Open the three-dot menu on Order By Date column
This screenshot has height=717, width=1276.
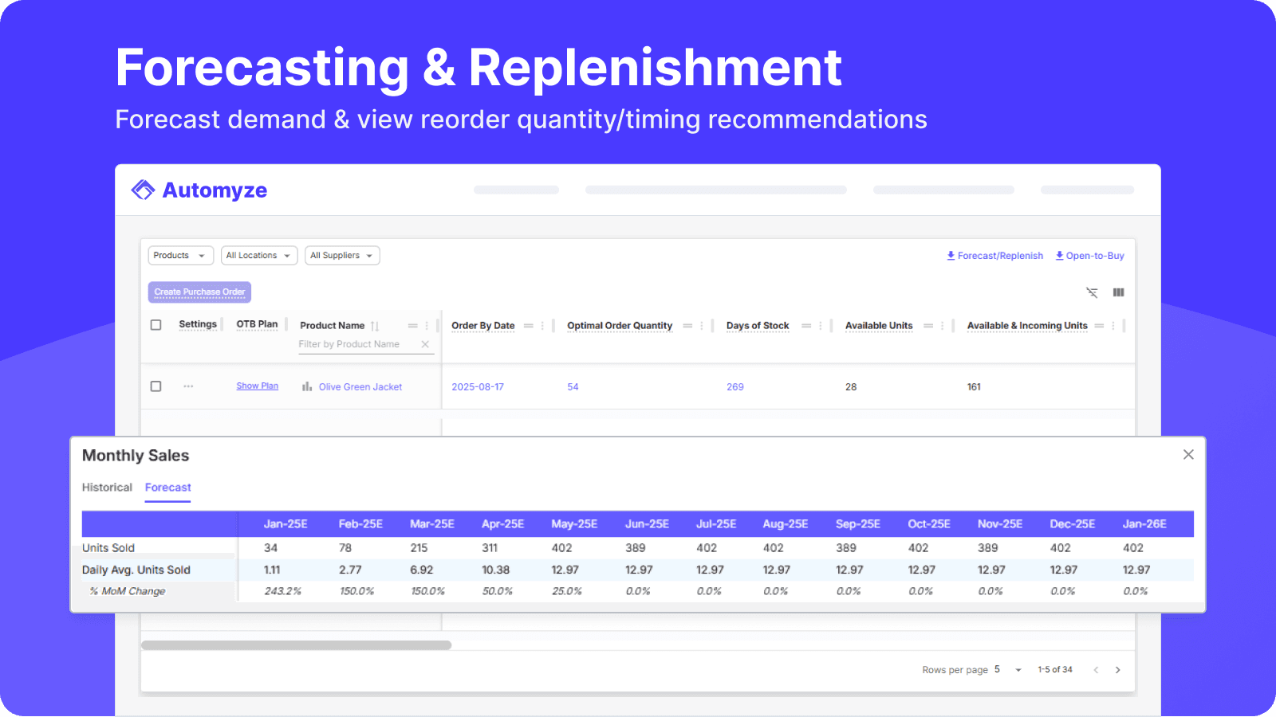(x=543, y=325)
